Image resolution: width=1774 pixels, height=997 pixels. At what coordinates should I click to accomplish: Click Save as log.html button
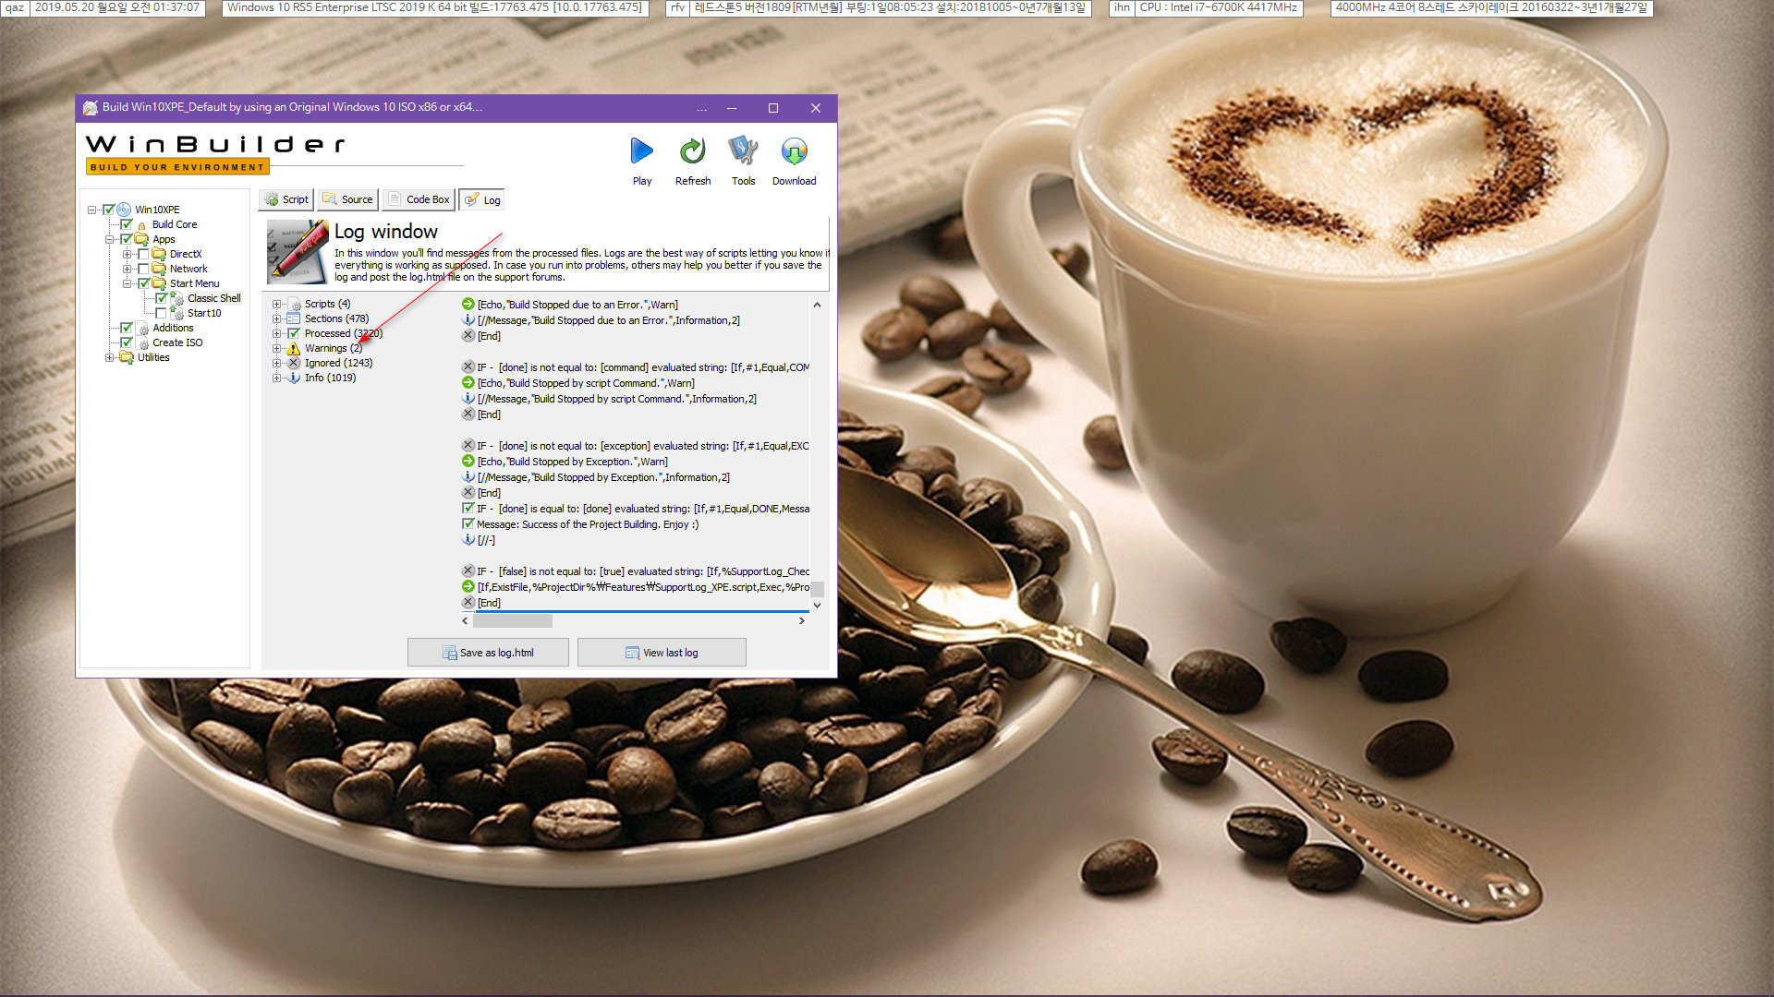click(x=487, y=653)
